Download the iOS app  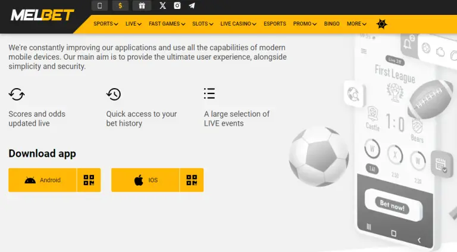coord(146,180)
